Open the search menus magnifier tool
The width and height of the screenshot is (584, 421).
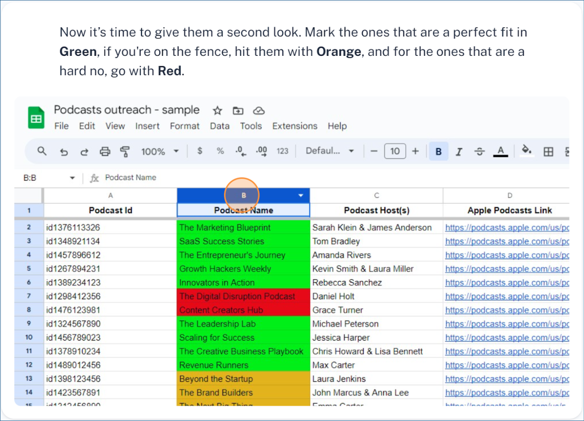point(42,152)
